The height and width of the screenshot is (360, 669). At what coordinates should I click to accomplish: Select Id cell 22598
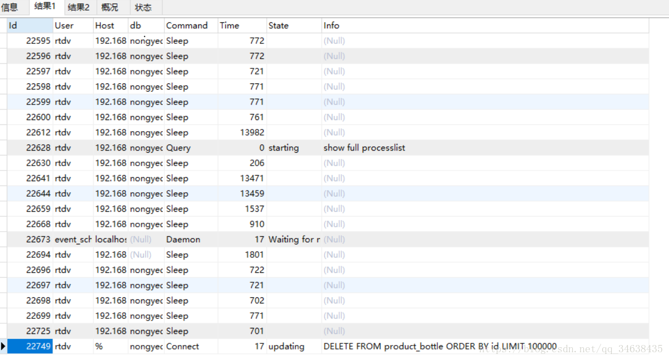click(30, 87)
